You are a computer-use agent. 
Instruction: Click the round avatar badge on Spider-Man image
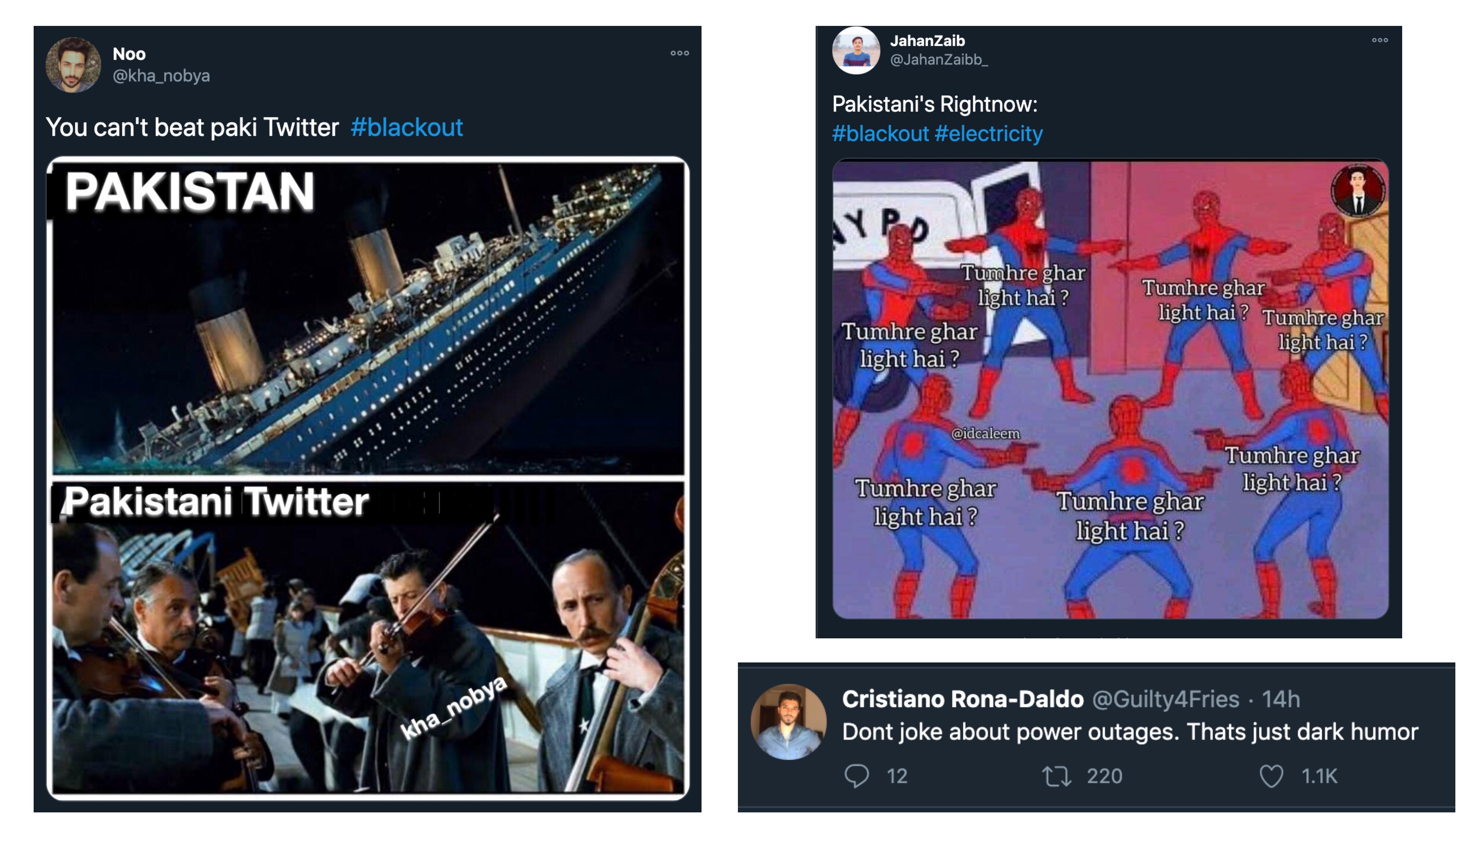[x=1358, y=189]
